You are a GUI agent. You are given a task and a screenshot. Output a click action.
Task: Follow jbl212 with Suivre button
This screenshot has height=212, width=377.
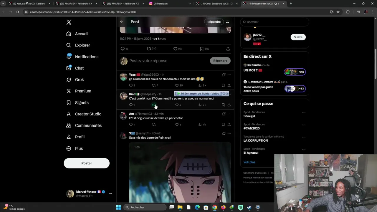point(298,37)
